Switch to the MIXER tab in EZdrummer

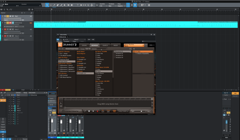tap(116, 45)
